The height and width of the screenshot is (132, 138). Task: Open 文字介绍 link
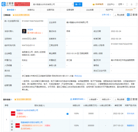click(106, 15)
